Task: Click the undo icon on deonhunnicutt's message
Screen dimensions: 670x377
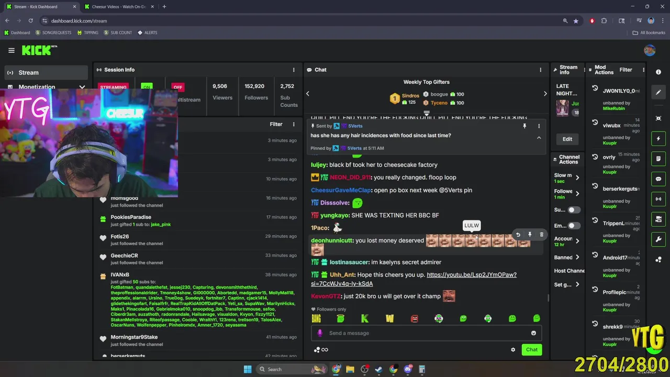Action: [518, 235]
